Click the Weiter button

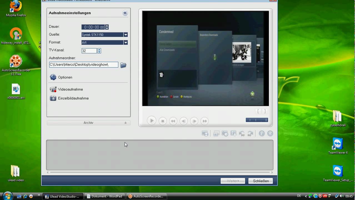click(233, 181)
